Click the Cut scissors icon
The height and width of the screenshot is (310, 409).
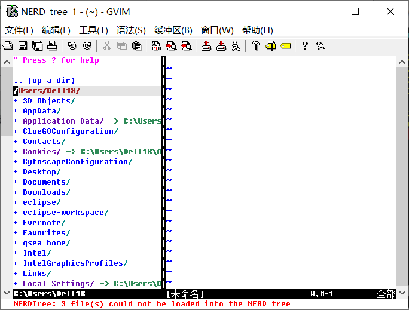pyautogui.click(x=106, y=46)
